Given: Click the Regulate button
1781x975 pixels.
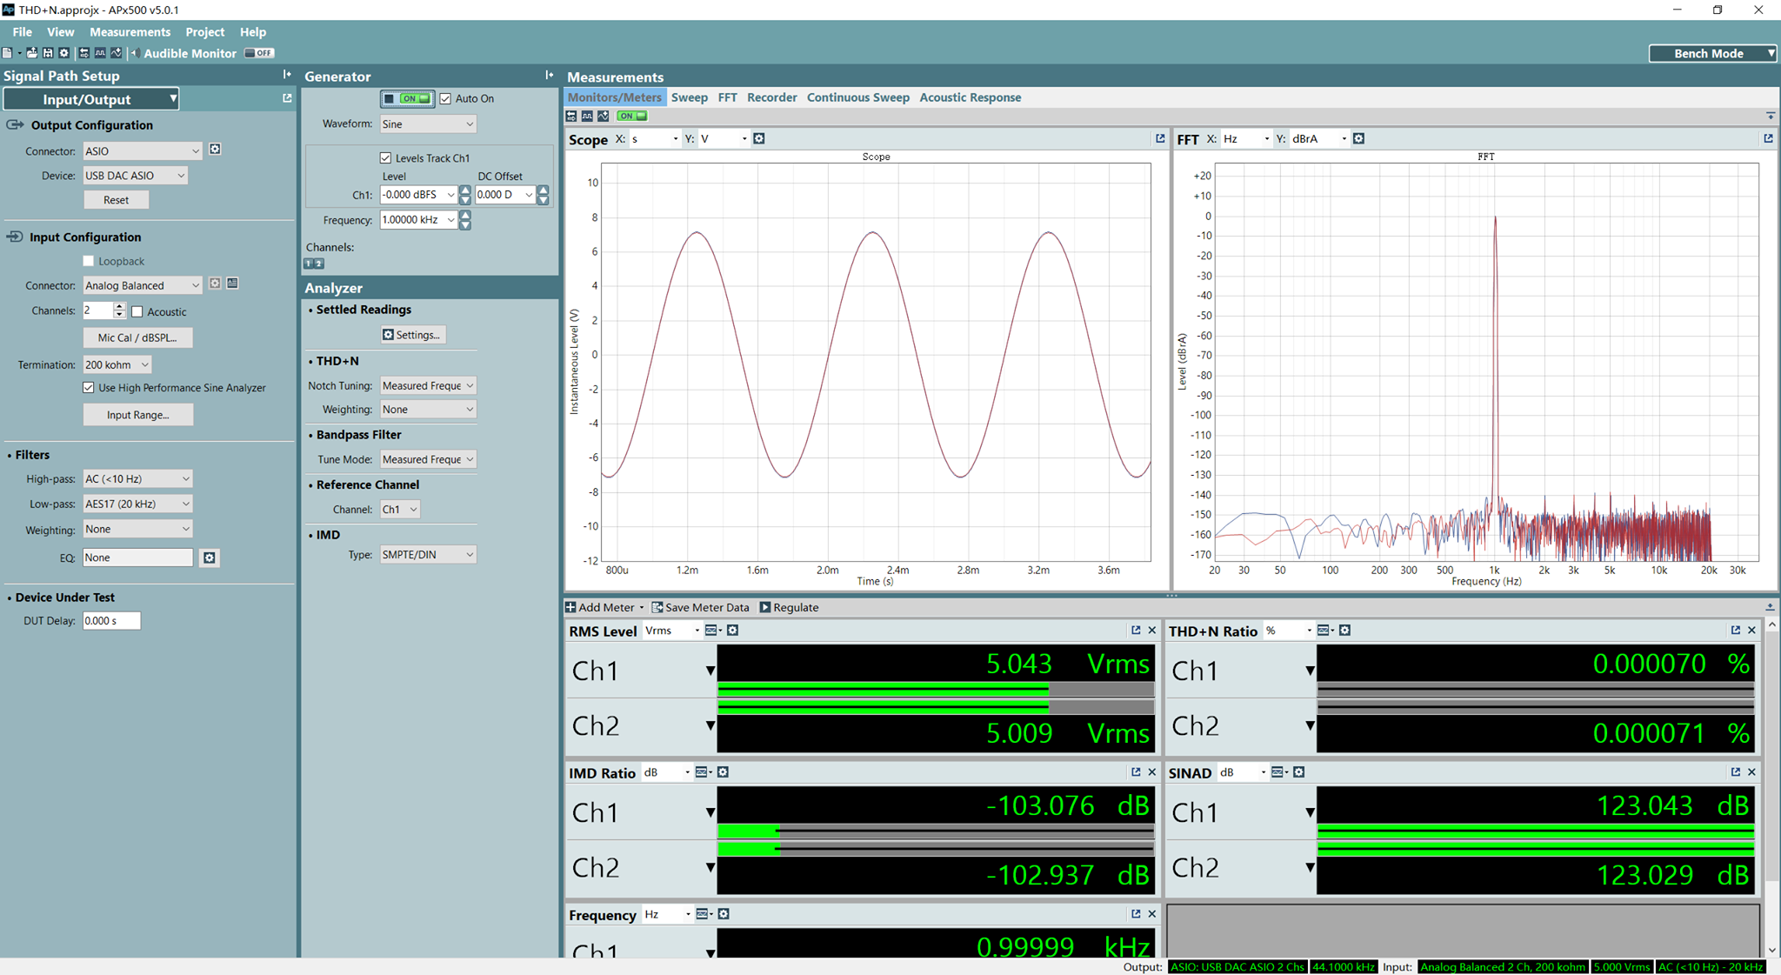Looking at the screenshot, I should coord(789,607).
